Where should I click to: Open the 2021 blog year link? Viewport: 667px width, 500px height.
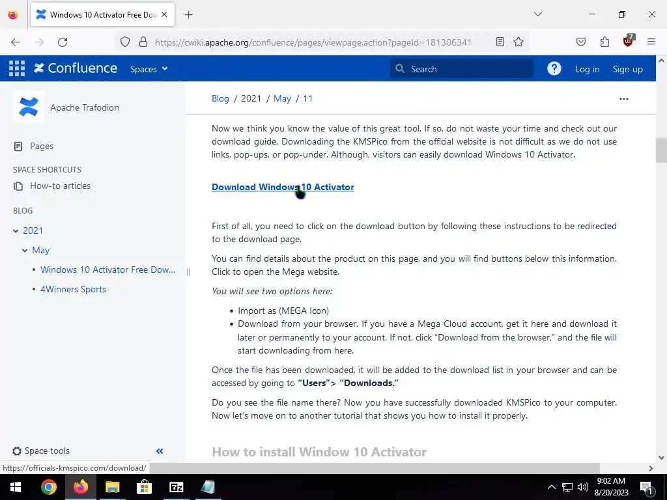(33, 231)
